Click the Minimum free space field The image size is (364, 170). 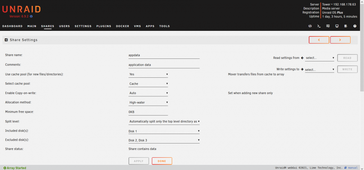click(148, 112)
